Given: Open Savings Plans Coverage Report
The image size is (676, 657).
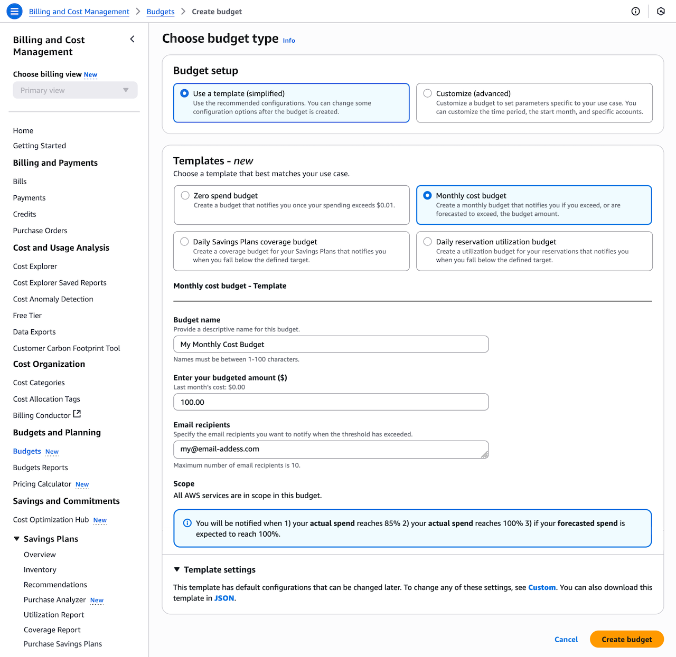Looking at the screenshot, I should (x=52, y=630).
